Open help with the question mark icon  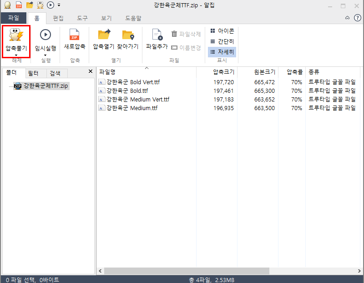(357, 18)
